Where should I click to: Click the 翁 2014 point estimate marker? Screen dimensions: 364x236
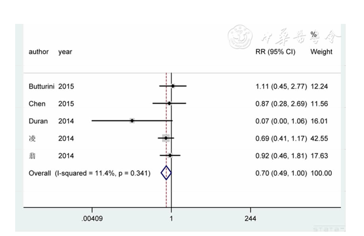coord(170,155)
